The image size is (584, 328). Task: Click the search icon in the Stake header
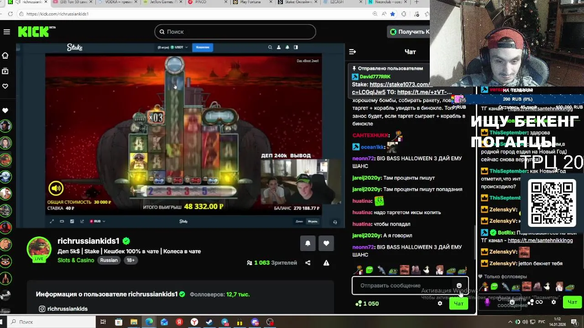pos(270,47)
